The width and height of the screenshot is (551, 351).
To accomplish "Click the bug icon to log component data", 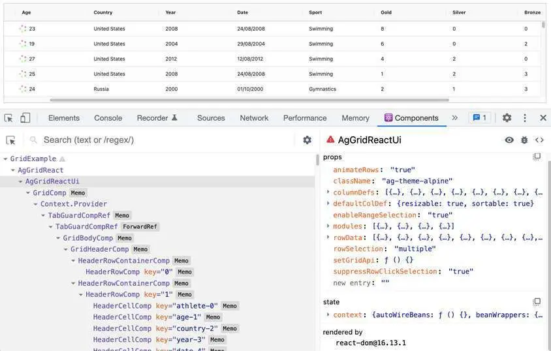I will pos(524,140).
